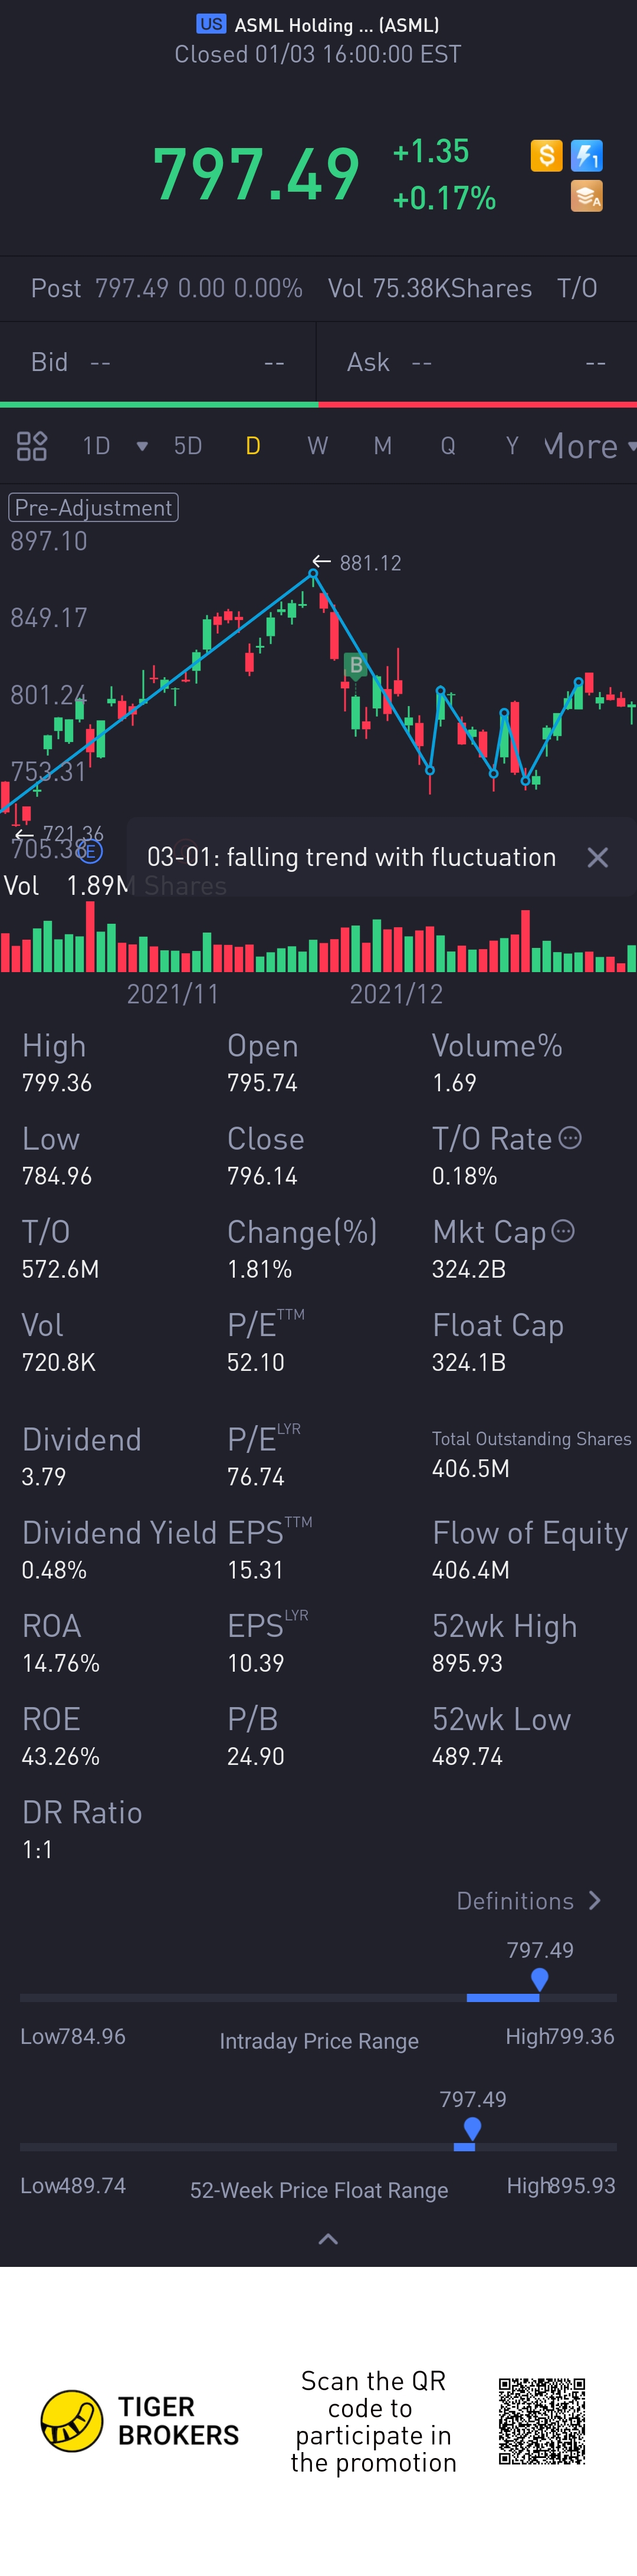Image resolution: width=637 pixels, height=2576 pixels.
Task: Select the Q quarterly chart tab
Action: pos(448,446)
